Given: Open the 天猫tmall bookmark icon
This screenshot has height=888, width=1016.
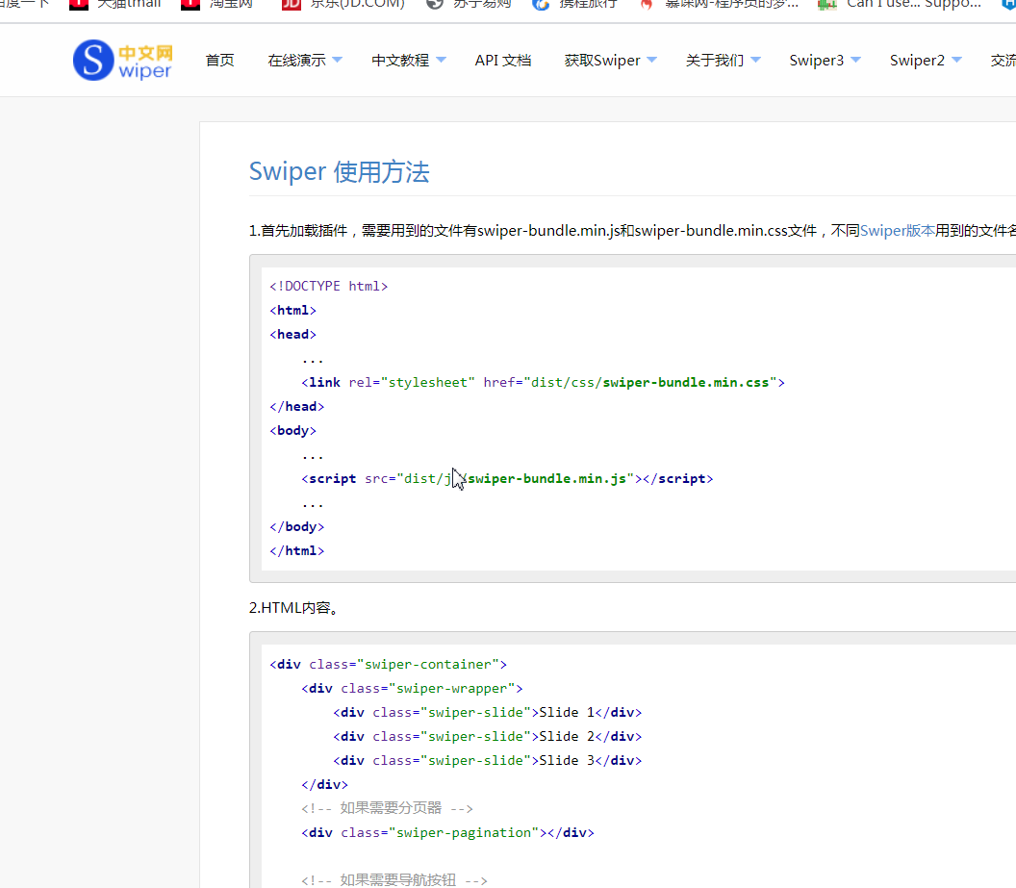Looking at the screenshot, I should 78,5.
